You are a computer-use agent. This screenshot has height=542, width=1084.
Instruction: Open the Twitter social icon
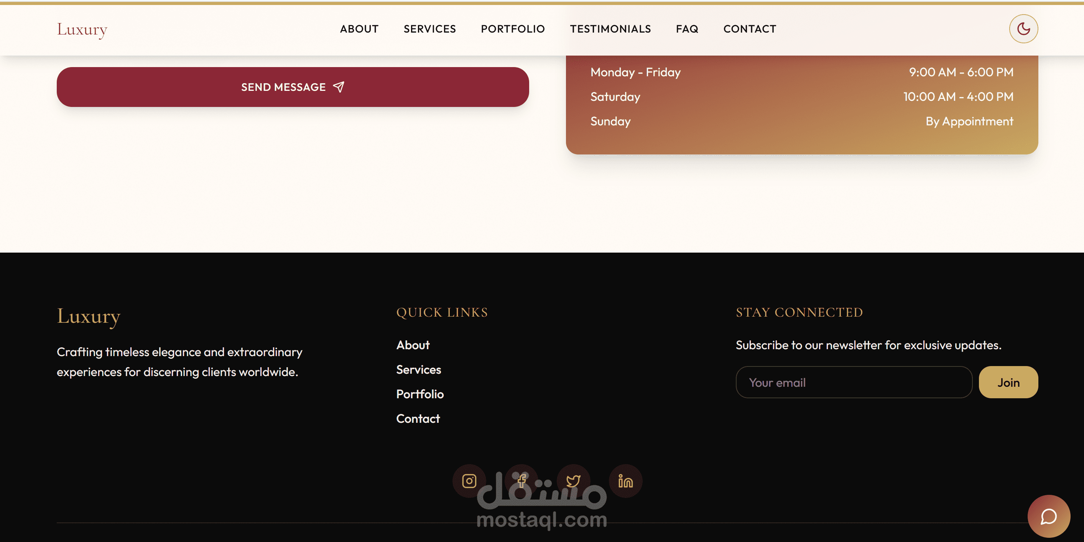click(573, 481)
